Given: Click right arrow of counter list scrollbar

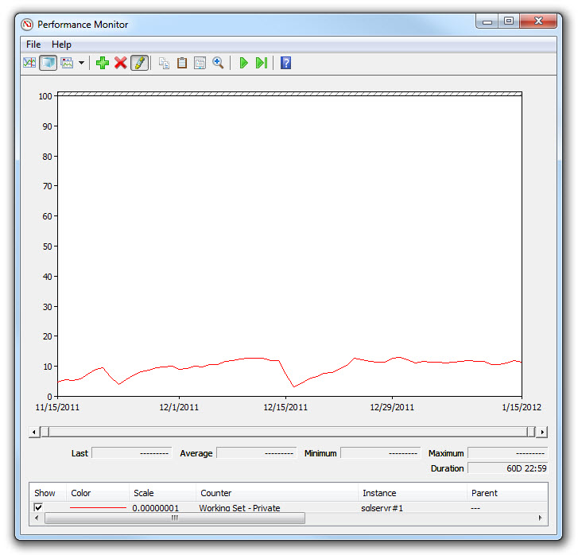Looking at the screenshot, I should [541, 518].
